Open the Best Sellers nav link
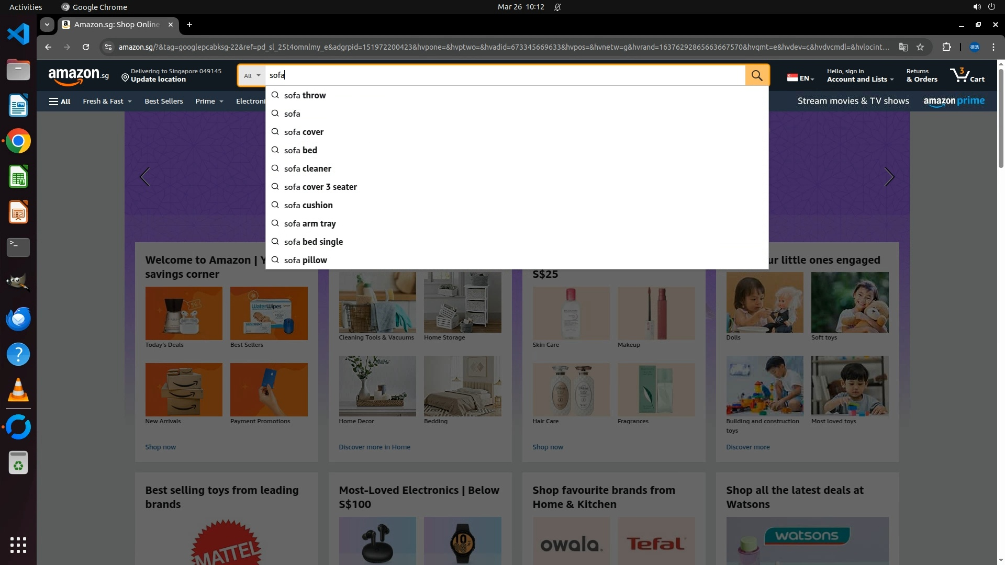The height and width of the screenshot is (565, 1005). pos(164,101)
